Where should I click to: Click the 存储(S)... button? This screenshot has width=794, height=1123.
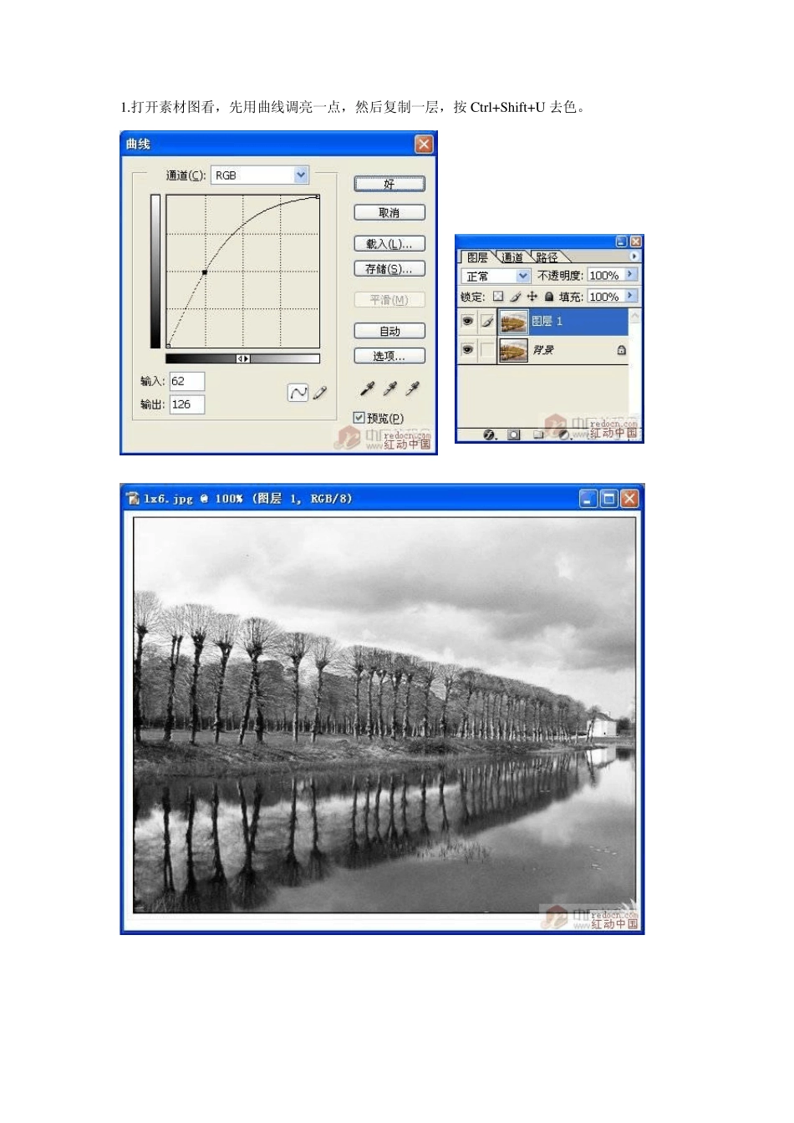pos(389,269)
